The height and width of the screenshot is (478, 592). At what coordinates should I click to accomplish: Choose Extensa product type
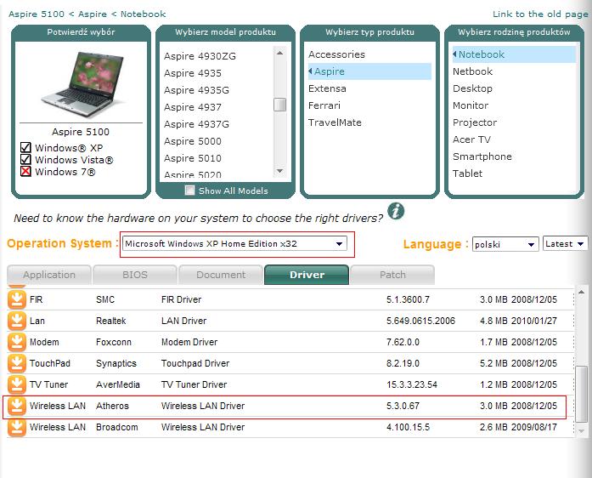click(327, 88)
